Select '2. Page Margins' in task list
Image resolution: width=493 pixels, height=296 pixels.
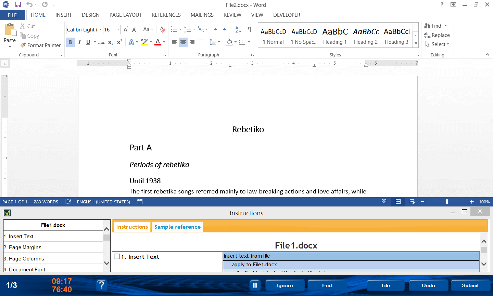point(53,247)
